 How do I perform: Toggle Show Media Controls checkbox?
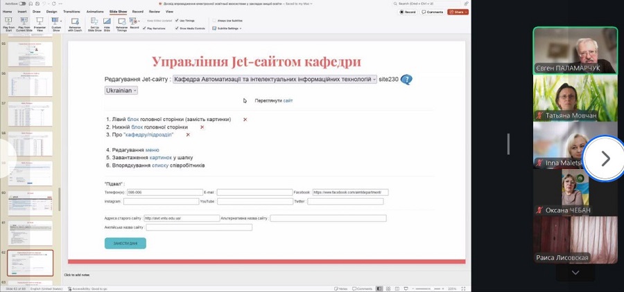point(177,28)
